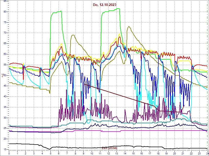This screenshot has width=209, height=156.
Task: Click the "°C" temperature axis unit label
Action: coord(3,76)
